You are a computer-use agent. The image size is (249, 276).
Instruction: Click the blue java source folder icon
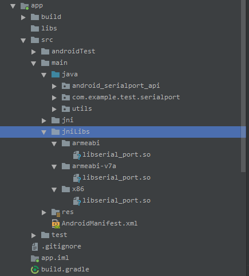56,74
